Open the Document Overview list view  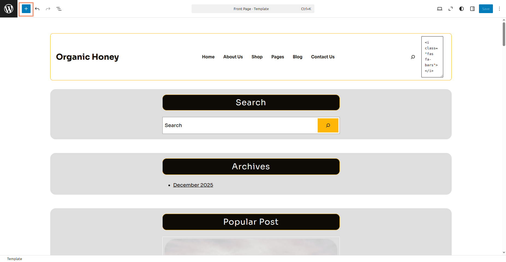pyautogui.click(x=59, y=9)
